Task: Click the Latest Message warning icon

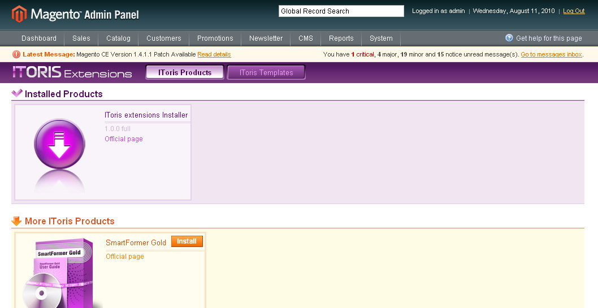Action: click(16, 54)
